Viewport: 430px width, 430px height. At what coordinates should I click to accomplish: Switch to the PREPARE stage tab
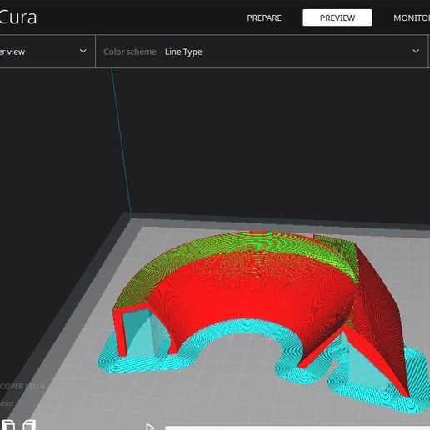264,18
